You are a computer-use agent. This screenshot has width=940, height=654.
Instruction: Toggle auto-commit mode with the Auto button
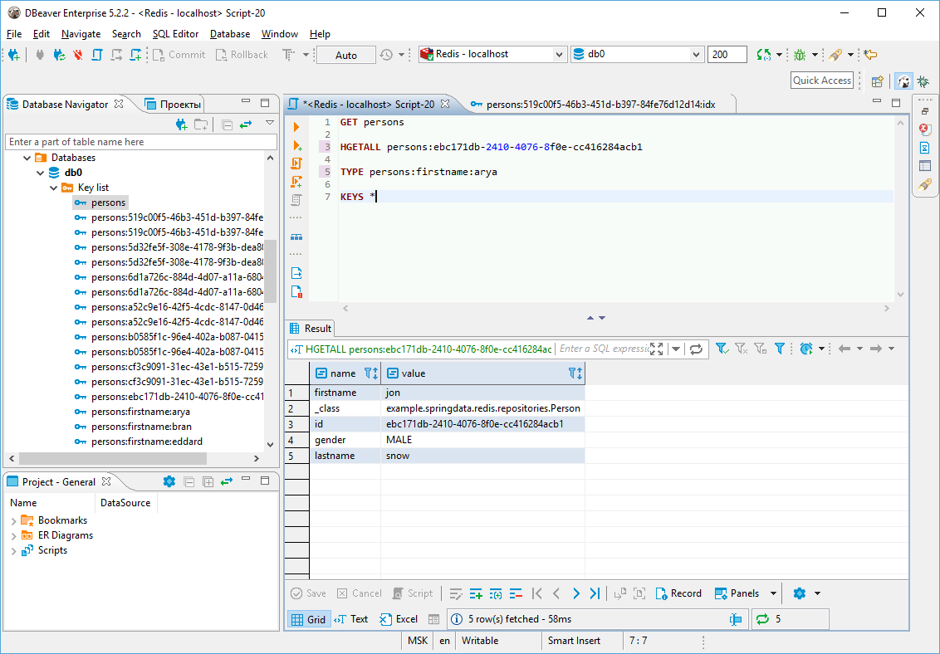(345, 54)
